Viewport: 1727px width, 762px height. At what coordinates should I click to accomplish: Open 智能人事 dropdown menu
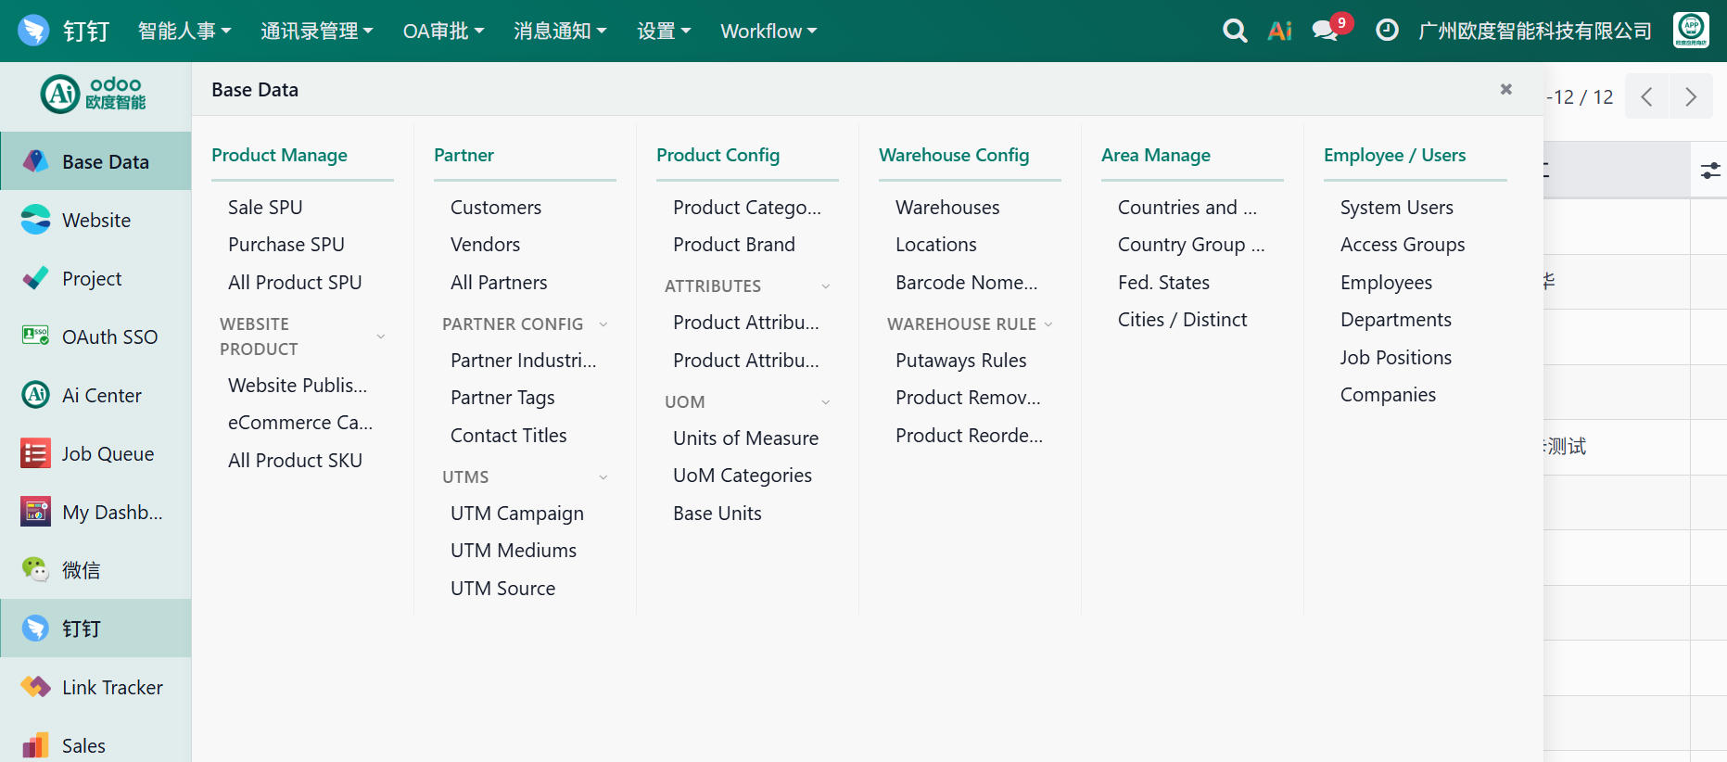point(184,31)
